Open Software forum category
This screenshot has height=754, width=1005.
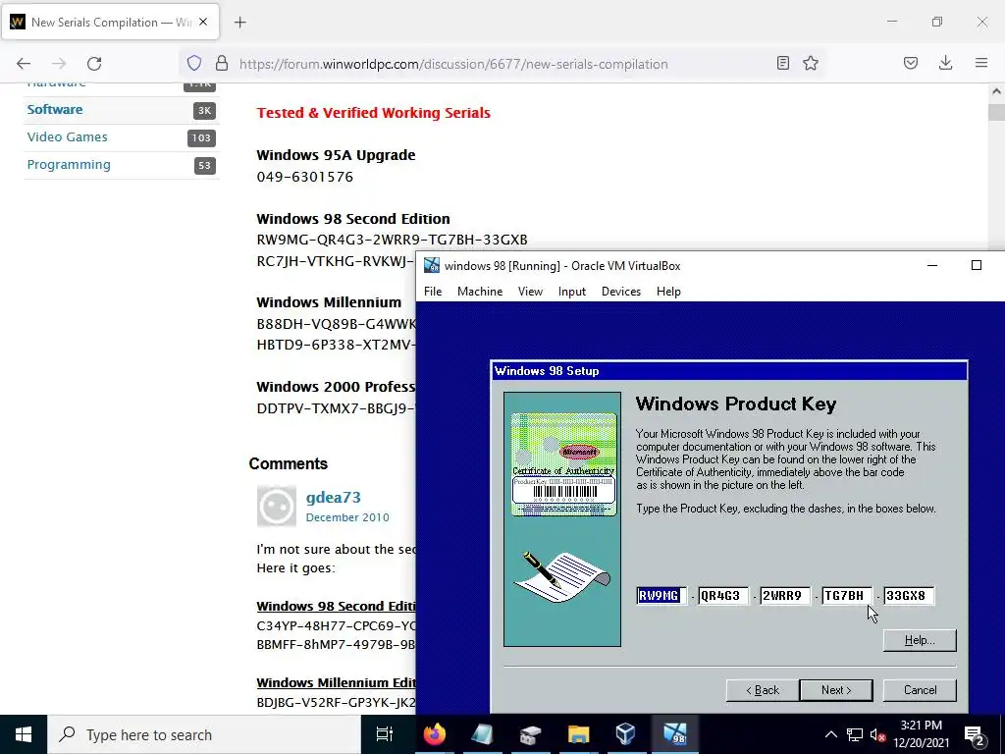[55, 109]
